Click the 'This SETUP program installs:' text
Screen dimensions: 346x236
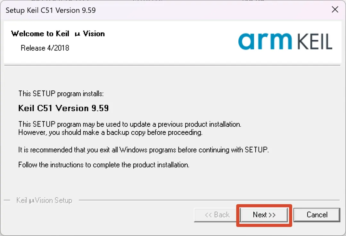coord(61,94)
